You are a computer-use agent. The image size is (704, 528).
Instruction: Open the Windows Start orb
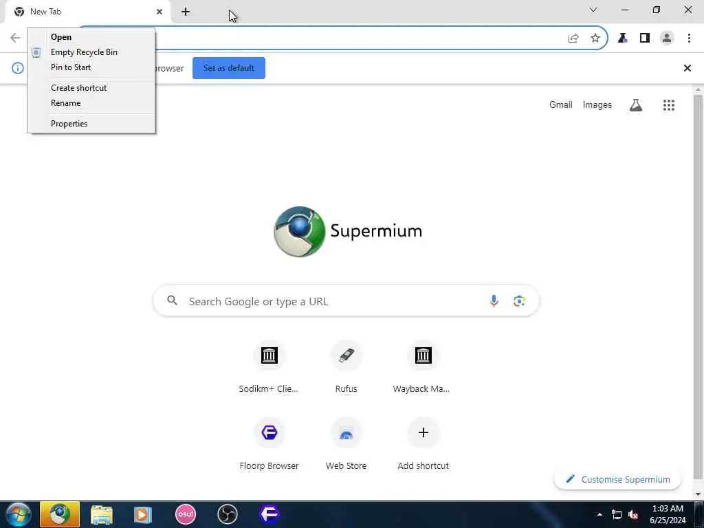[x=19, y=514]
